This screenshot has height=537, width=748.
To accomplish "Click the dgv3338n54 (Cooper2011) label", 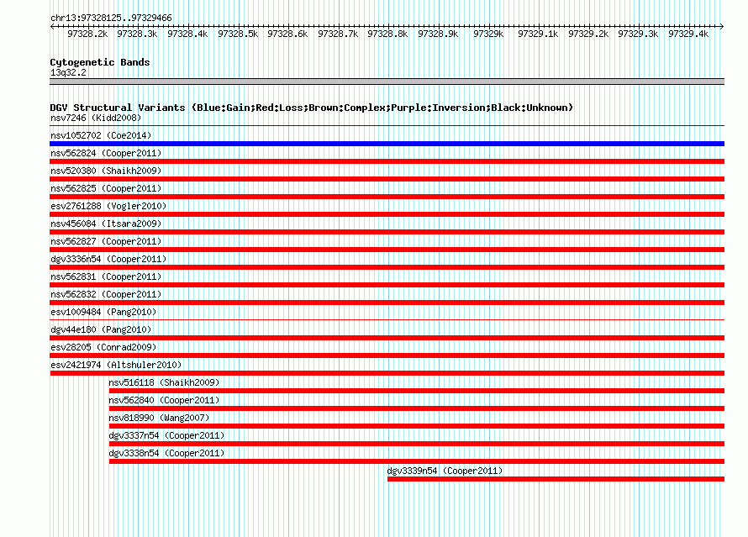I will [167, 453].
